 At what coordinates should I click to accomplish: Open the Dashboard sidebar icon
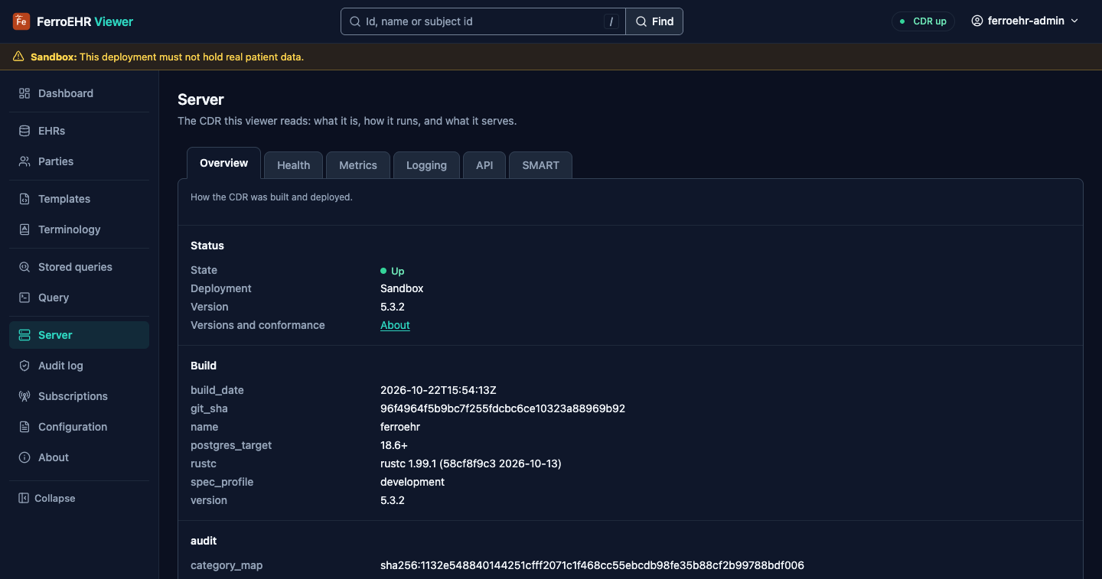[x=24, y=93]
